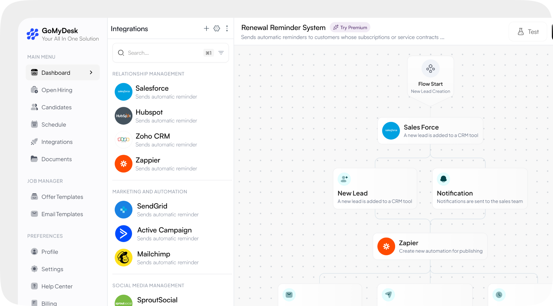The height and width of the screenshot is (306, 553).
Task: Open Documents from the sidebar
Action: pyautogui.click(x=56, y=159)
